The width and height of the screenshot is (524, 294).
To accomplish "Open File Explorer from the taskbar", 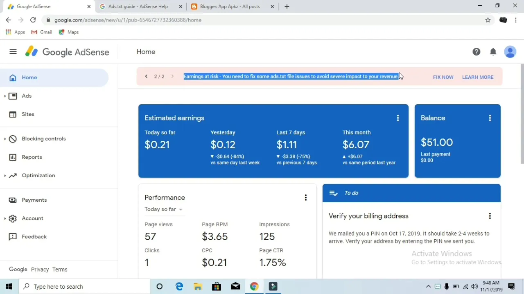I will pyautogui.click(x=198, y=287).
